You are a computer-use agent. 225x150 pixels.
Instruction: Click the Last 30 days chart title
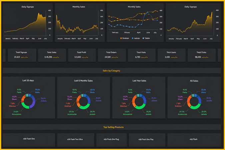tap(28, 81)
